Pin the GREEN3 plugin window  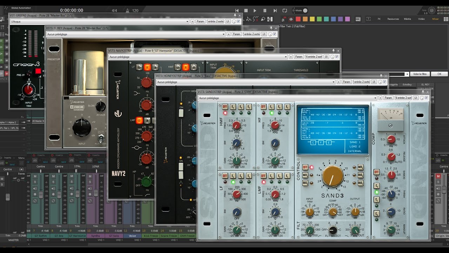click(235, 15)
